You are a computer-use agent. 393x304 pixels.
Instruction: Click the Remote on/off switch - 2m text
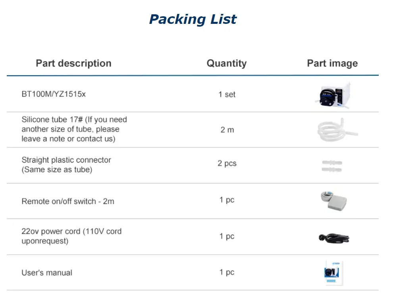(68, 201)
